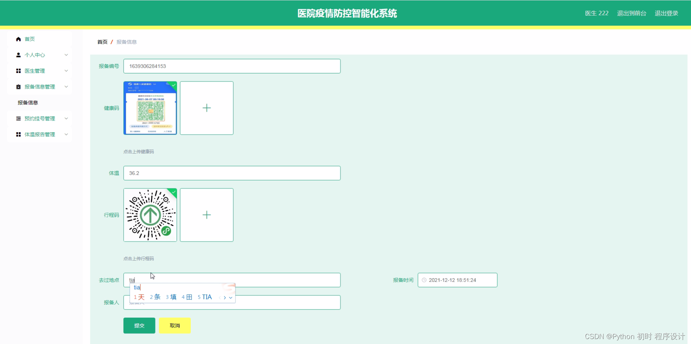Click the 点击上传健康码 hint text
The image size is (691, 344).
click(139, 152)
